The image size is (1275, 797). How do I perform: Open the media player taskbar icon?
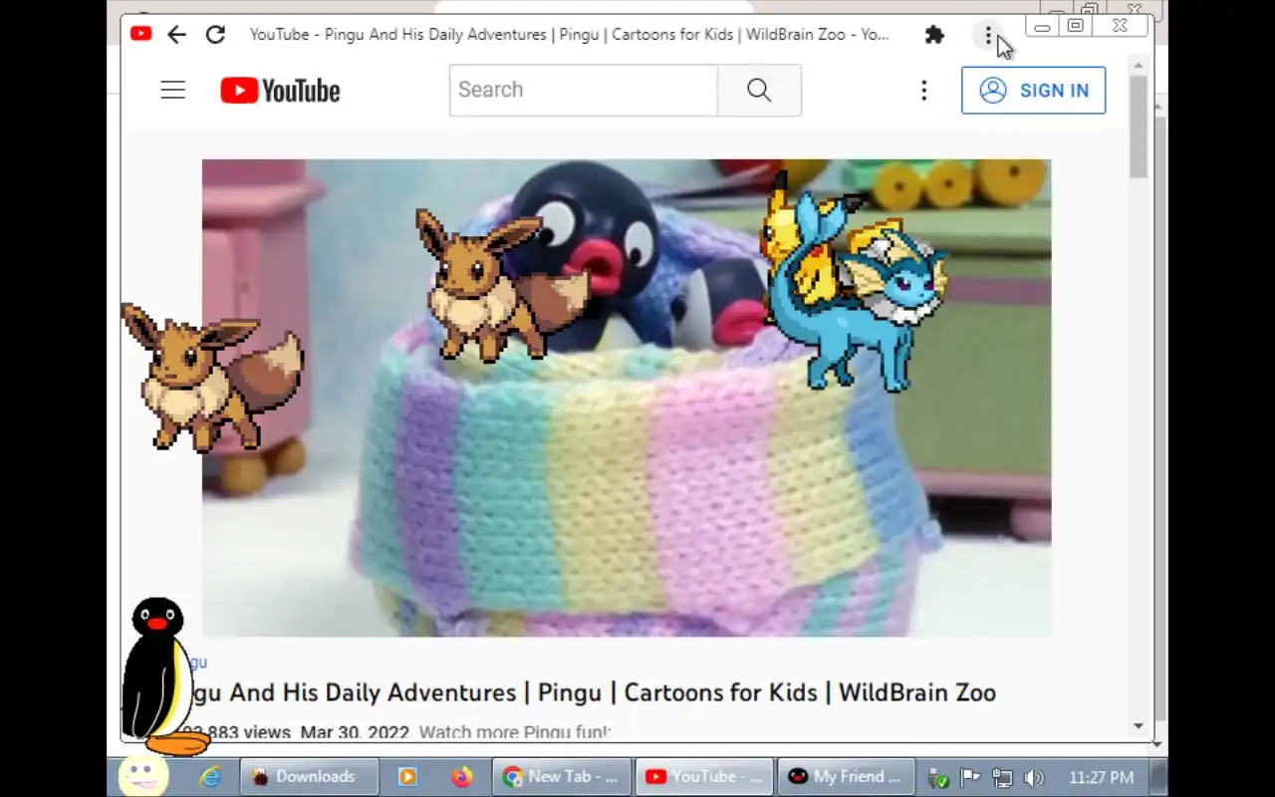407,777
